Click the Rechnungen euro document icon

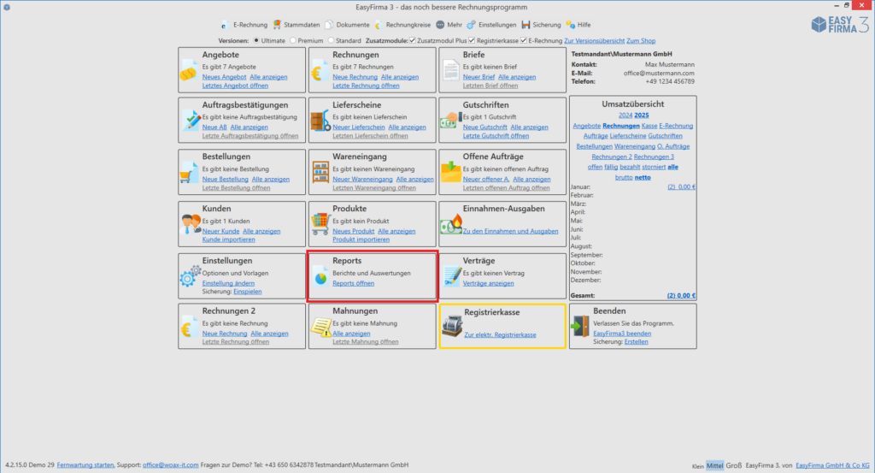click(x=320, y=72)
